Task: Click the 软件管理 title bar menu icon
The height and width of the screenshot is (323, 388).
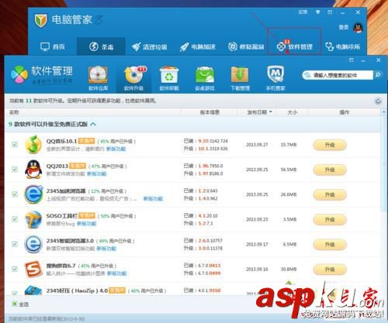Action: click(x=351, y=60)
